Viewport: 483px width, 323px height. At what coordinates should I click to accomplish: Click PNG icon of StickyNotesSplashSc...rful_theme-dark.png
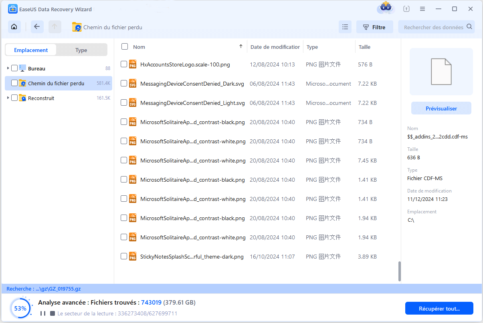133,257
